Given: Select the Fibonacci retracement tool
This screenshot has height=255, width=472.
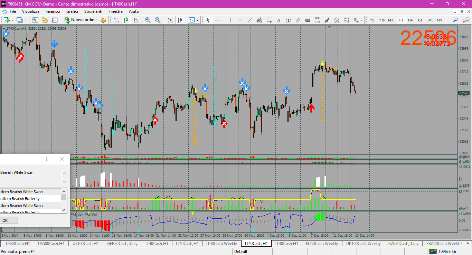Looking at the screenshot, I should [x=269, y=20].
